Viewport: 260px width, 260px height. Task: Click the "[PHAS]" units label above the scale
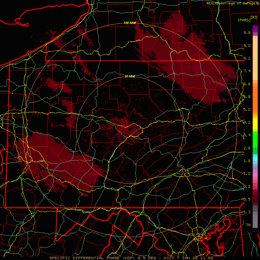tap(244, 20)
